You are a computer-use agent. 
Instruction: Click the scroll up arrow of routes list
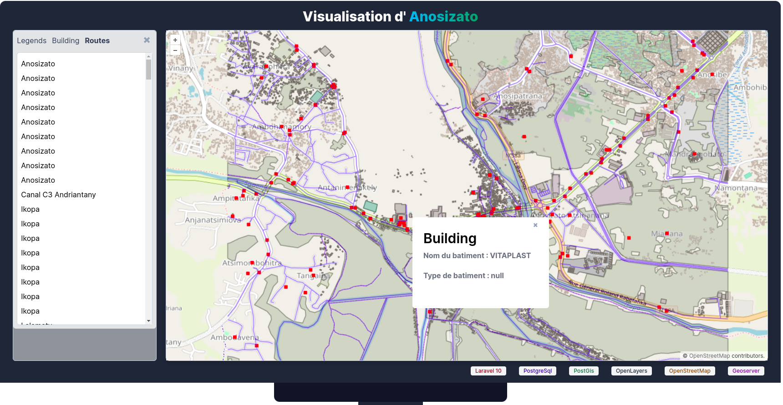click(x=148, y=56)
